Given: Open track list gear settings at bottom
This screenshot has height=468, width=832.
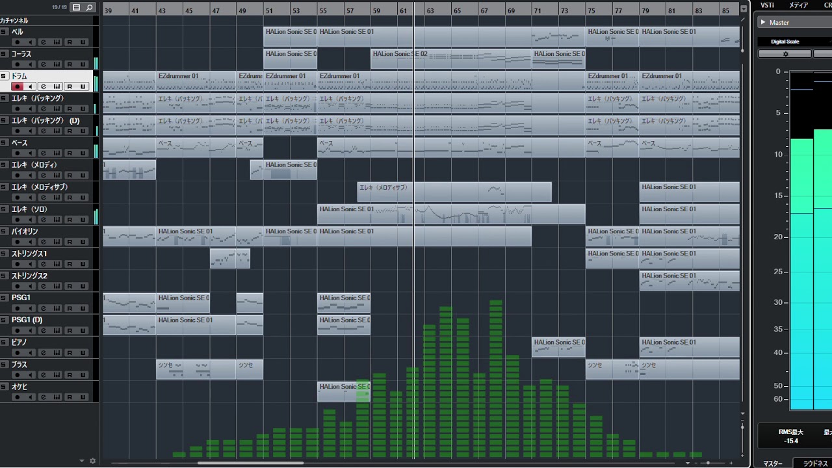Looking at the screenshot, I should [92, 461].
